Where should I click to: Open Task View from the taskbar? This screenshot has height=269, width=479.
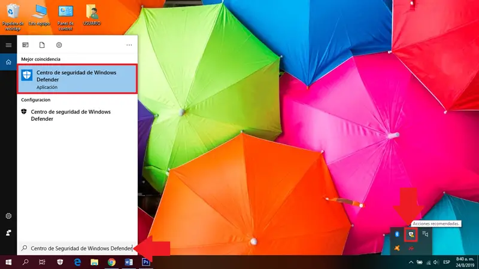click(x=42, y=262)
